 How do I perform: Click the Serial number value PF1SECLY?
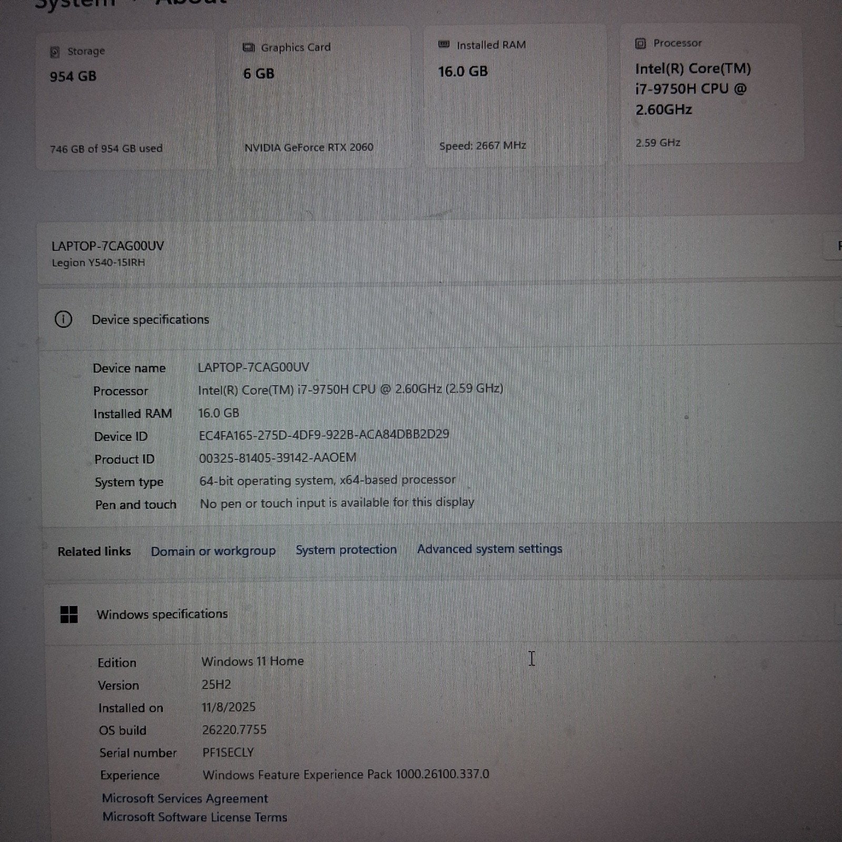[x=228, y=753]
